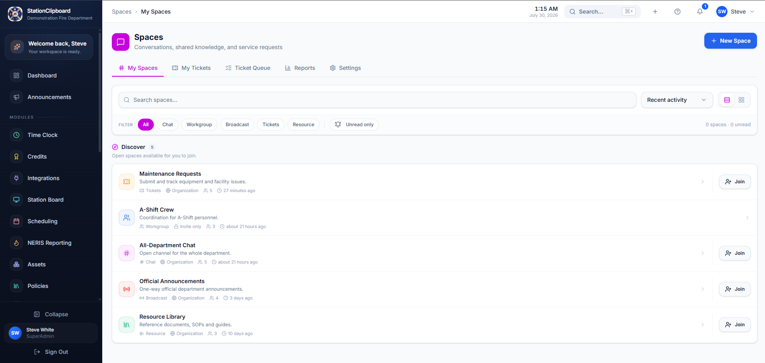Open the Recent activity sort dropdown
The width and height of the screenshot is (765, 363).
coord(677,100)
